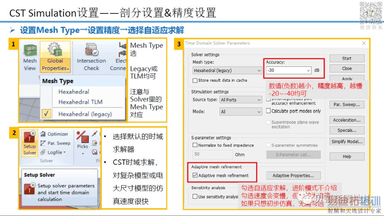Screen dimensions: 384x216
Task: Toggle S-parameter symmetries checkbox
Action: coord(268,145)
